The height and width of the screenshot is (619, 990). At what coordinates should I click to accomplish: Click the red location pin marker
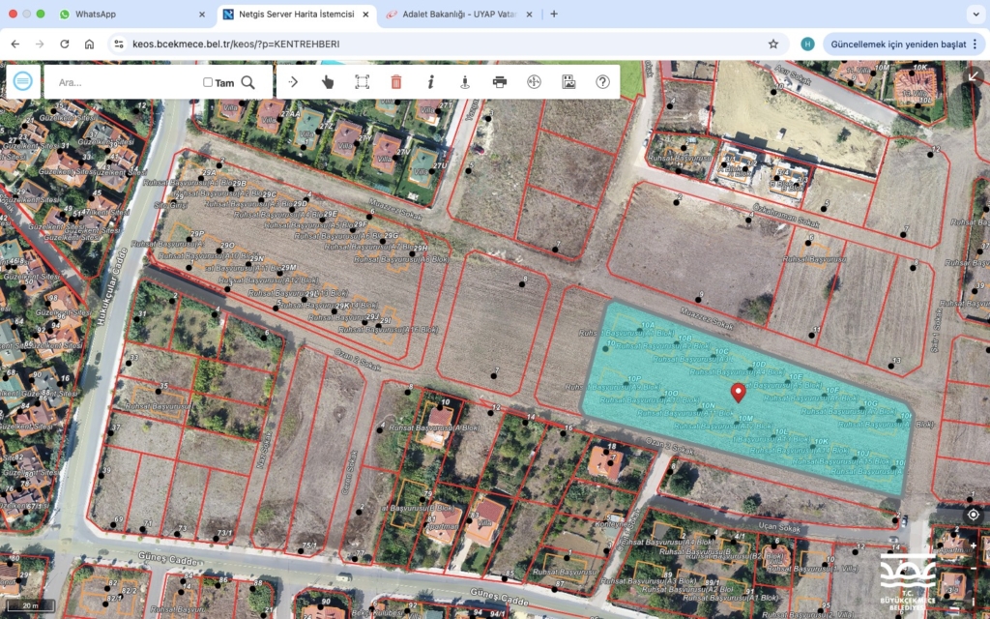738,393
